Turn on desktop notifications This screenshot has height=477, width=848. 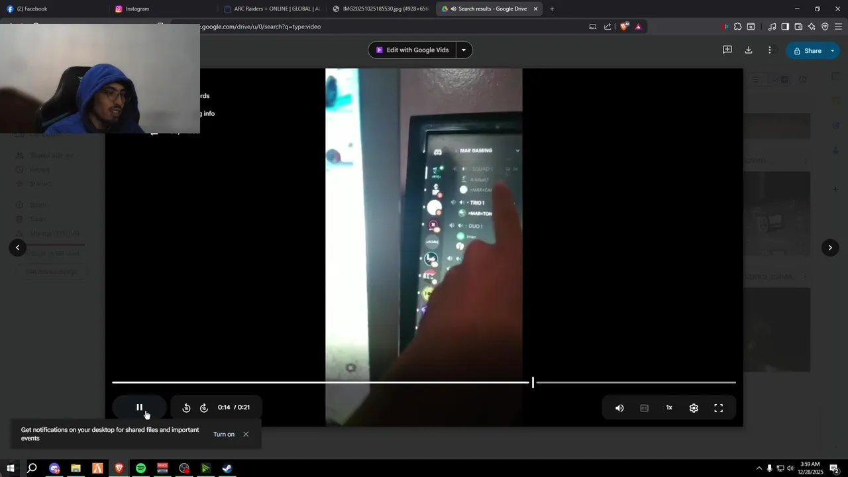click(x=224, y=435)
